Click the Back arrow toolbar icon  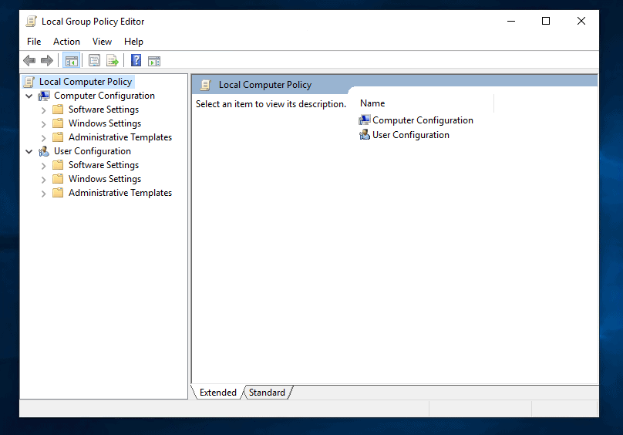coord(29,61)
